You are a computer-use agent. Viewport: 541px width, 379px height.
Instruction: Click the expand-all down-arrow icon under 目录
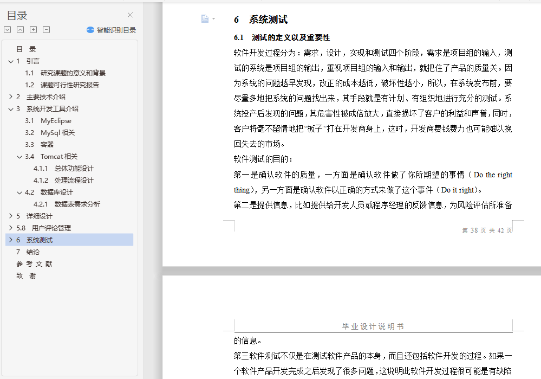click(x=7, y=30)
